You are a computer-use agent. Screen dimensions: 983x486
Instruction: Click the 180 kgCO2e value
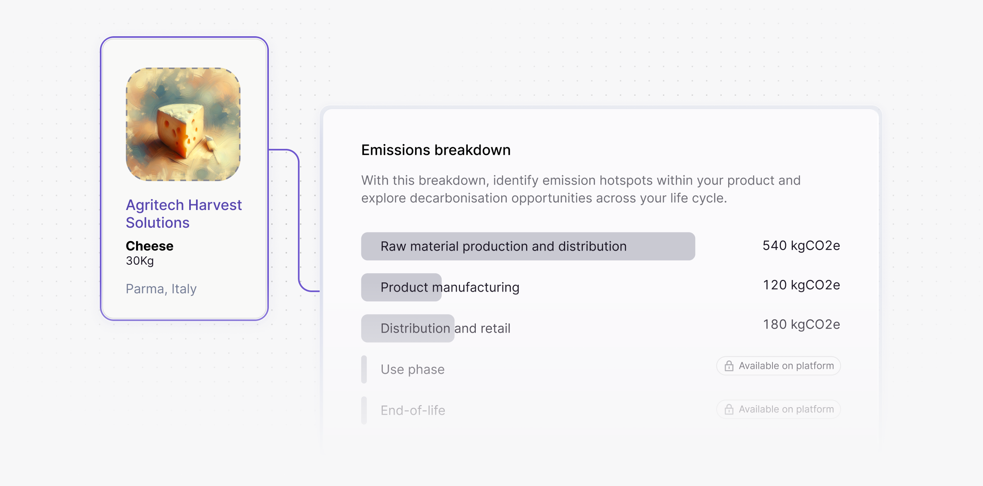801,324
